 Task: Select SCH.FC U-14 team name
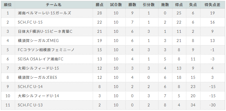coord(30,87)
